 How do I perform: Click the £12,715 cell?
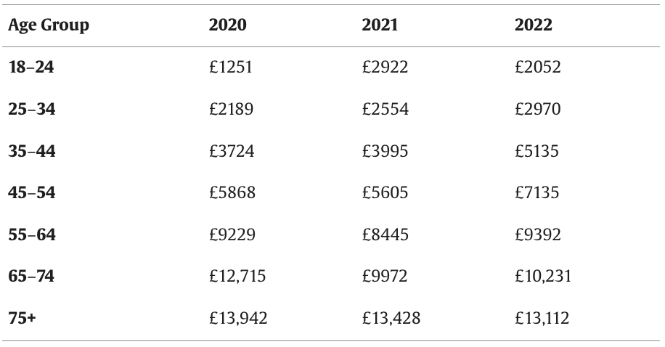[237, 277]
